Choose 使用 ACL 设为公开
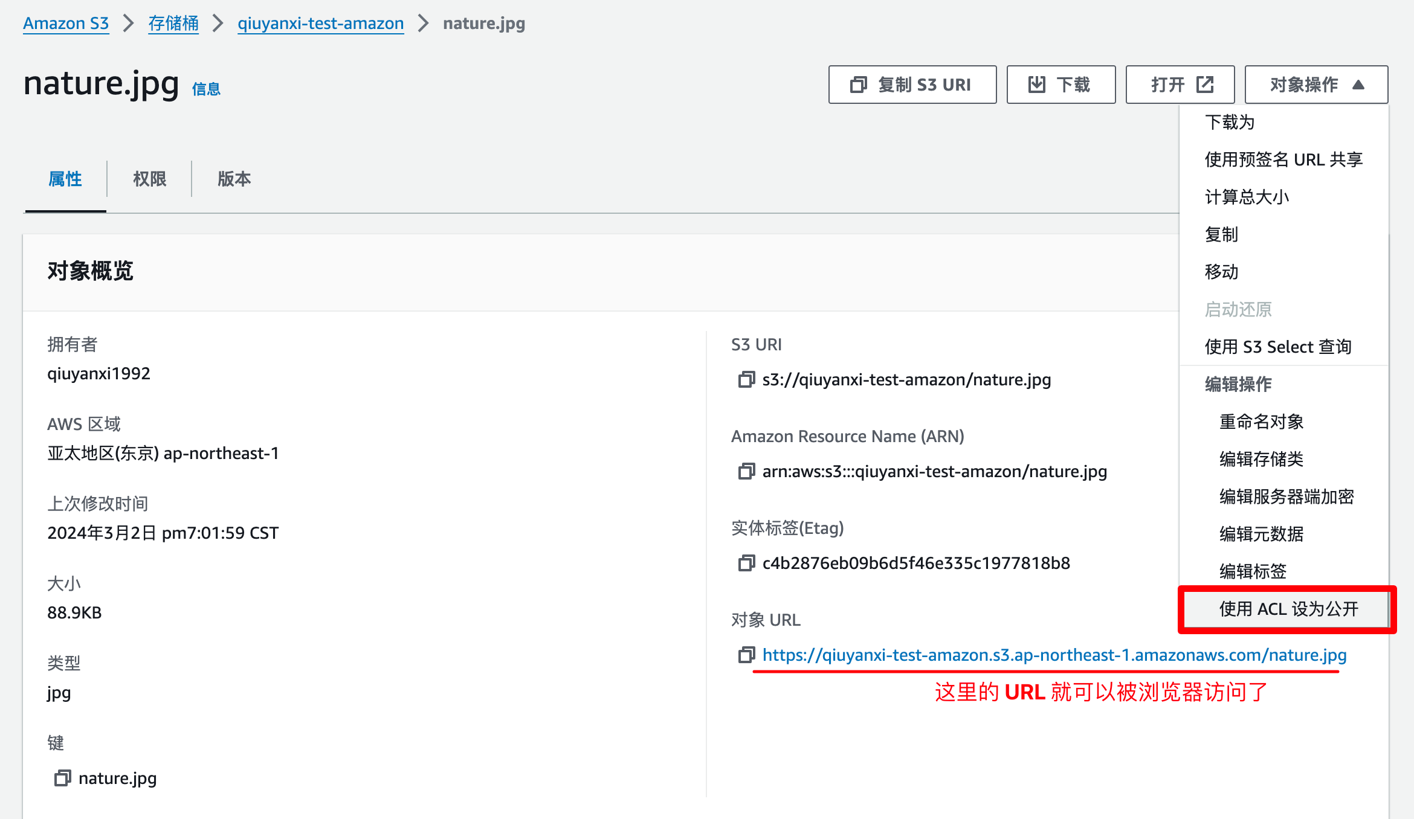 tap(1287, 609)
